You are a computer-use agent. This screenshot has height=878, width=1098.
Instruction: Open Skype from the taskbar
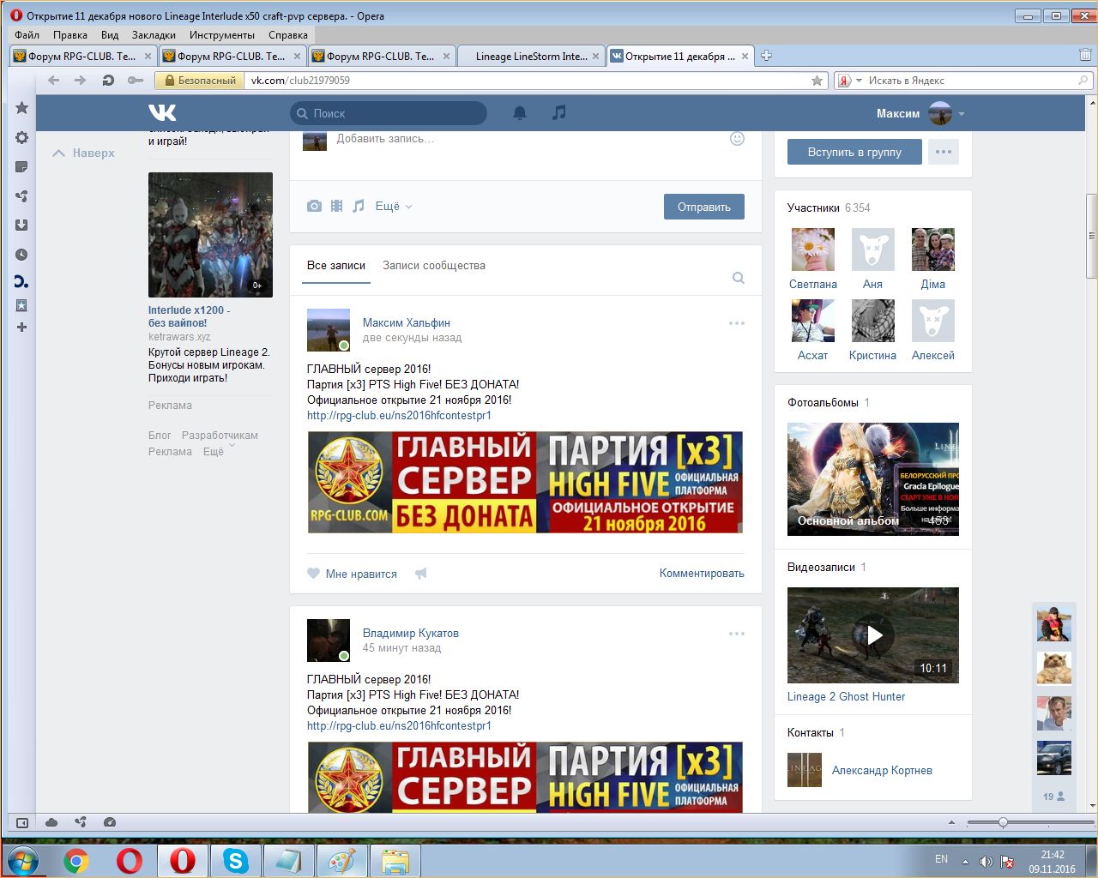[x=235, y=860]
